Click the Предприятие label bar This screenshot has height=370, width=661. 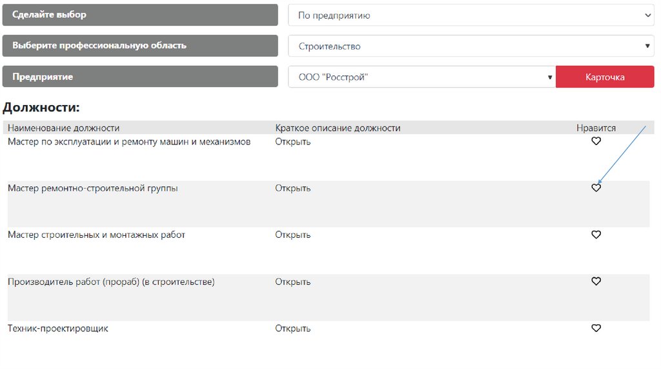pyautogui.click(x=140, y=77)
